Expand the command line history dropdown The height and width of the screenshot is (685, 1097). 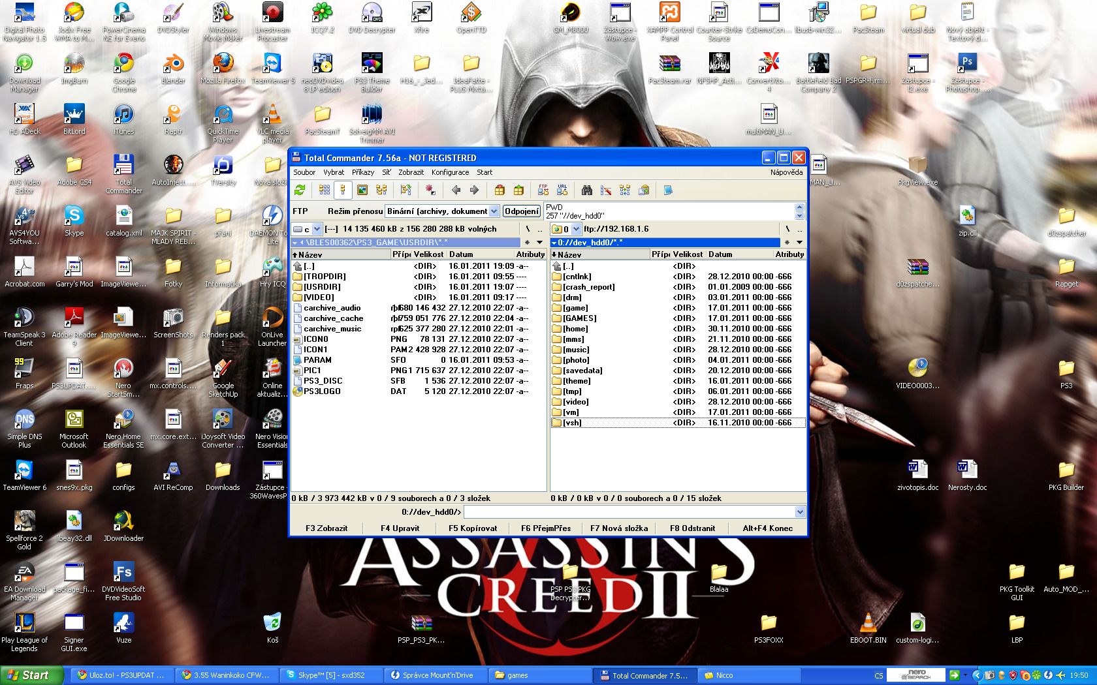[799, 512]
